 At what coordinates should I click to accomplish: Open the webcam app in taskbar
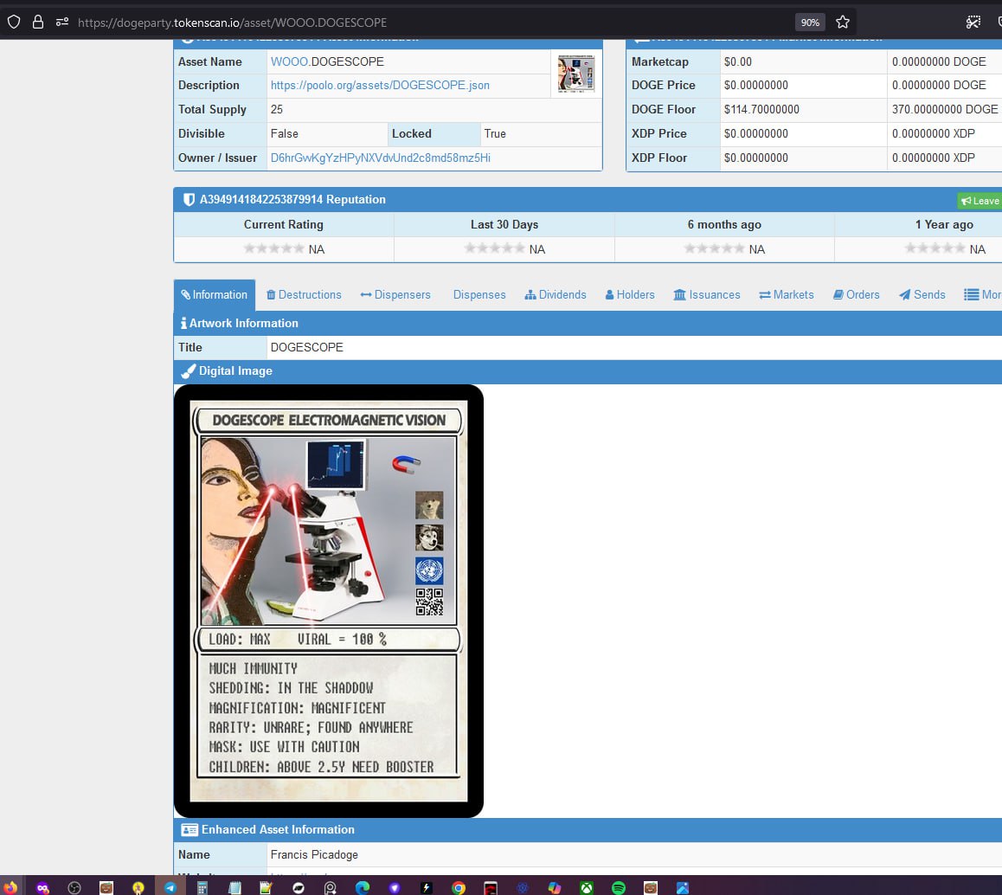tap(331, 887)
